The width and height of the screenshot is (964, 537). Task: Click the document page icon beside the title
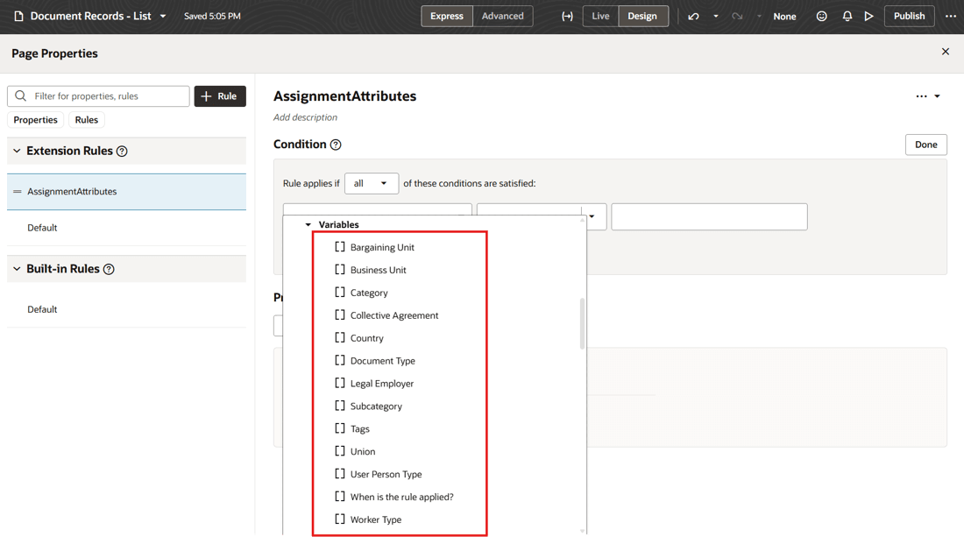tap(18, 16)
